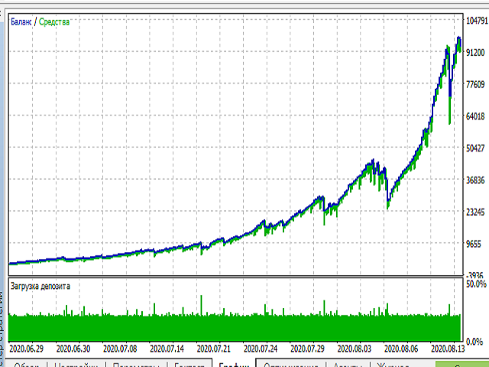
Task: Click the 2020.06.30 date label
Action: point(73,349)
